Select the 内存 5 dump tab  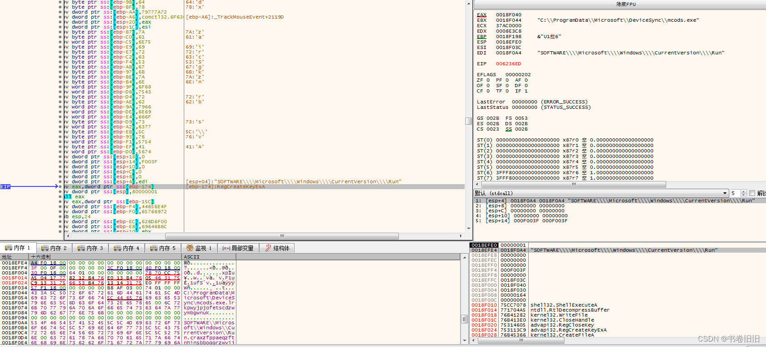coord(163,248)
